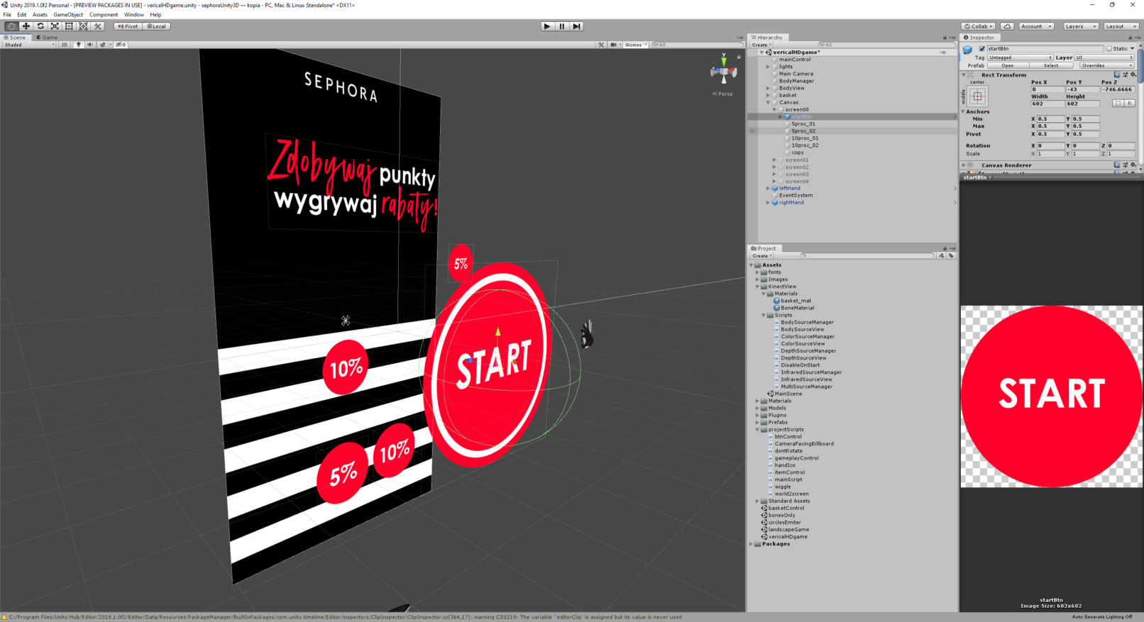Click the Play button
The width and height of the screenshot is (1144, 622).
[x=546, y=26]
